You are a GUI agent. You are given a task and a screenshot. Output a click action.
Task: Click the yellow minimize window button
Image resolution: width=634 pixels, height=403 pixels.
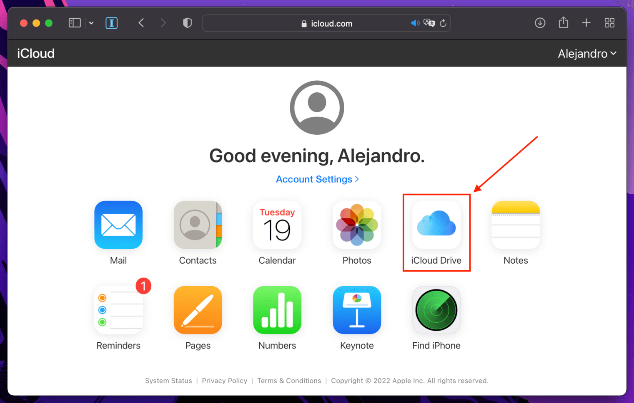(36, 23)
